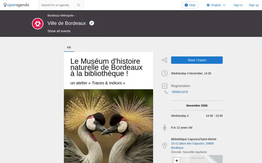Open the Ville de Bordeaux agenda title
The width and height of the screenshot is (262, 163).
click(67, 23)
